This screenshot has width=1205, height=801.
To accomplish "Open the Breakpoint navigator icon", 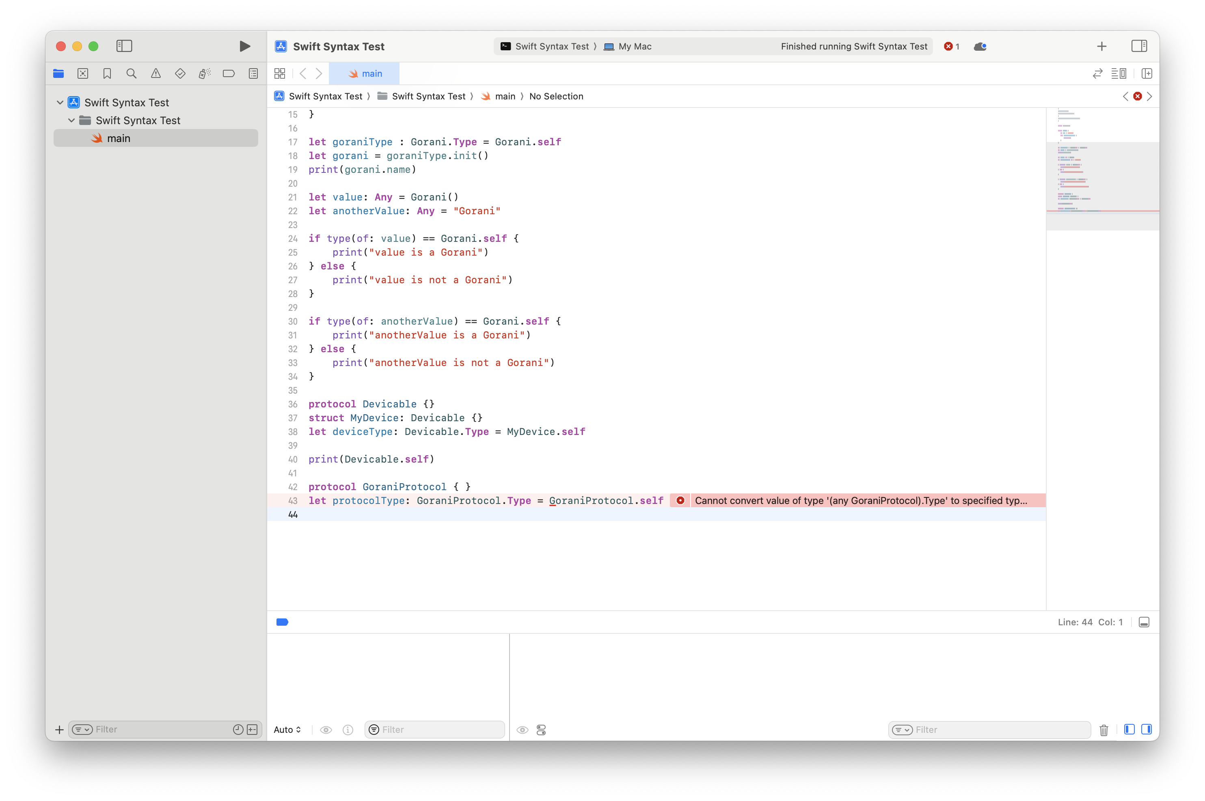I will [229, 73].
